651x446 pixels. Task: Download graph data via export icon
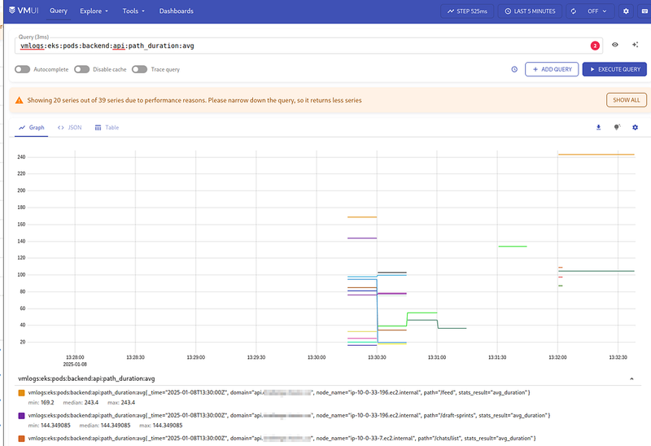click(x=599, y=128)
